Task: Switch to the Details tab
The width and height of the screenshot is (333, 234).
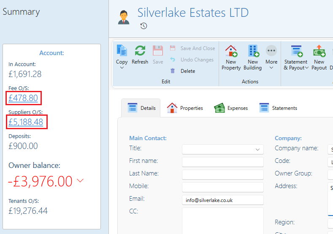Action: [x=141, y=108]
